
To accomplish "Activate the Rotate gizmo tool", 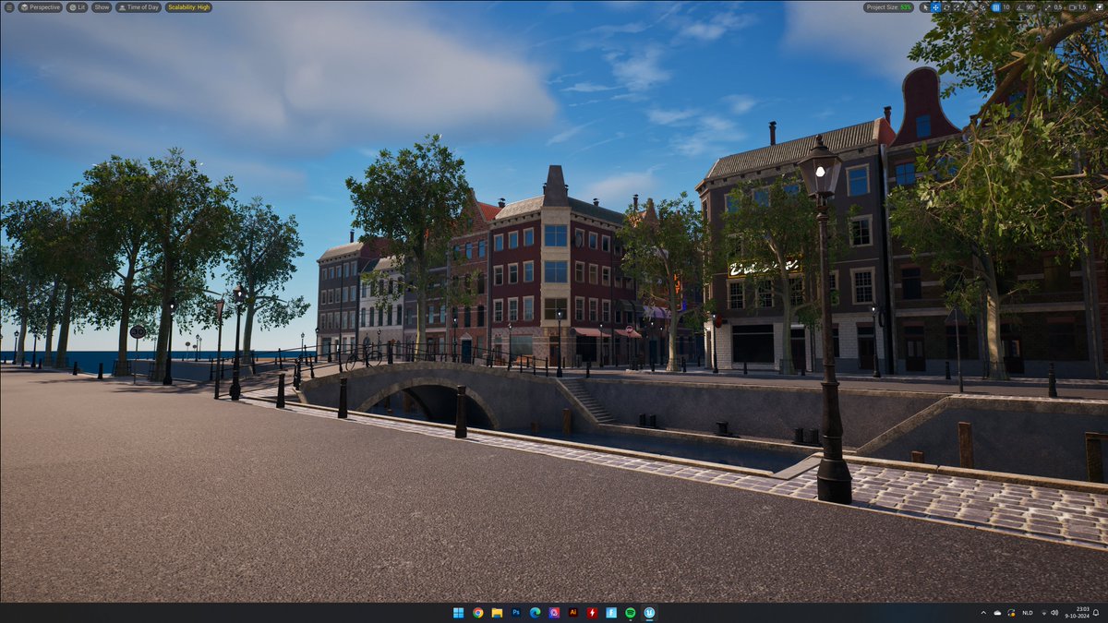I will [x=946, y=7].
